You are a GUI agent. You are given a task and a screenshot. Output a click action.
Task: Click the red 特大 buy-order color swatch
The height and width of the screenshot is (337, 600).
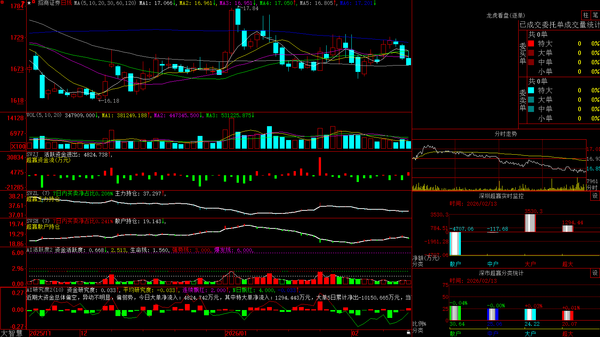(x=531, y=43)
